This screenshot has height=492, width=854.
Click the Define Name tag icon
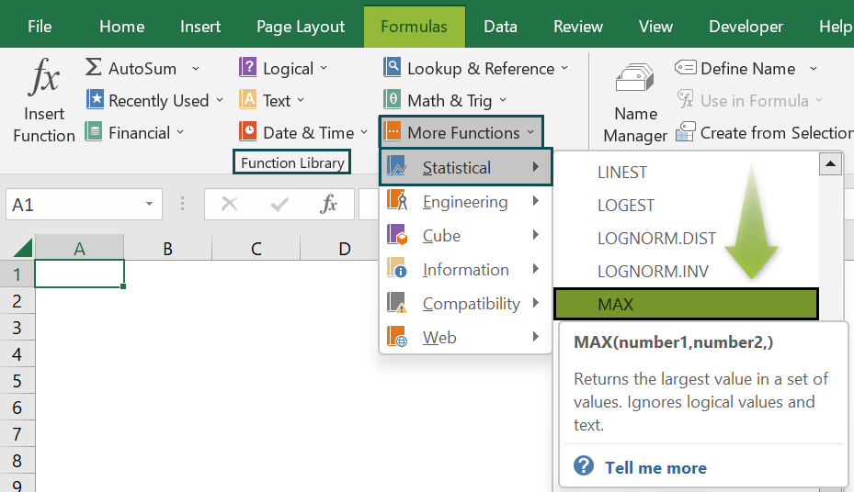click(685, 67)
